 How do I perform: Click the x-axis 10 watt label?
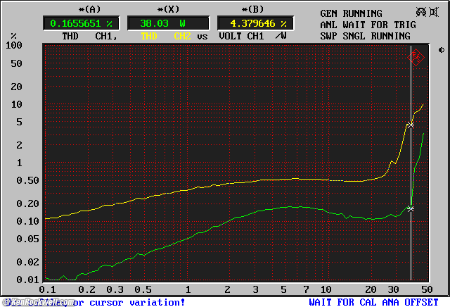[326, 289]
